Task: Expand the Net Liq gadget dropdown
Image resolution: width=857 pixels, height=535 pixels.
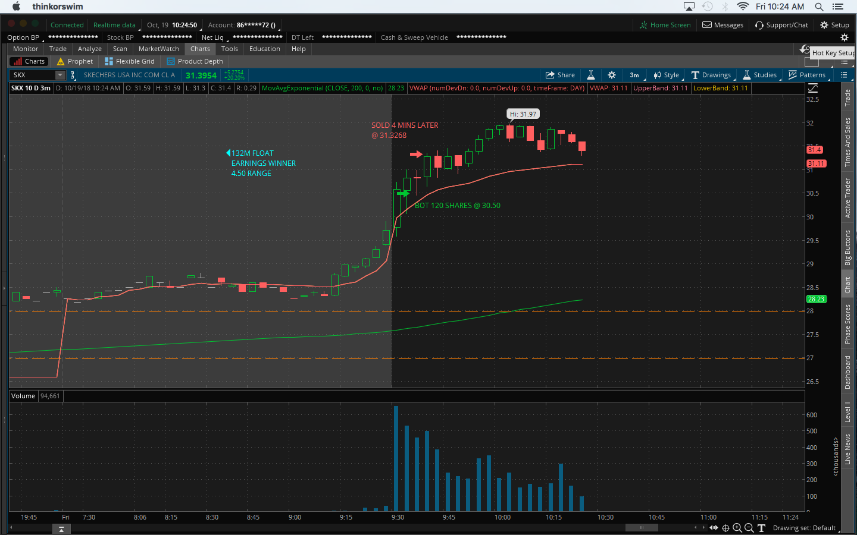Action: [215, 37]
